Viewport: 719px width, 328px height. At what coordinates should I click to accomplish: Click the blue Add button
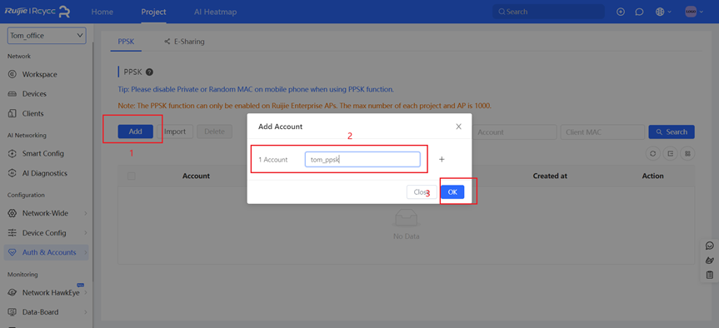pyautogui.click(x=135, y=132)
